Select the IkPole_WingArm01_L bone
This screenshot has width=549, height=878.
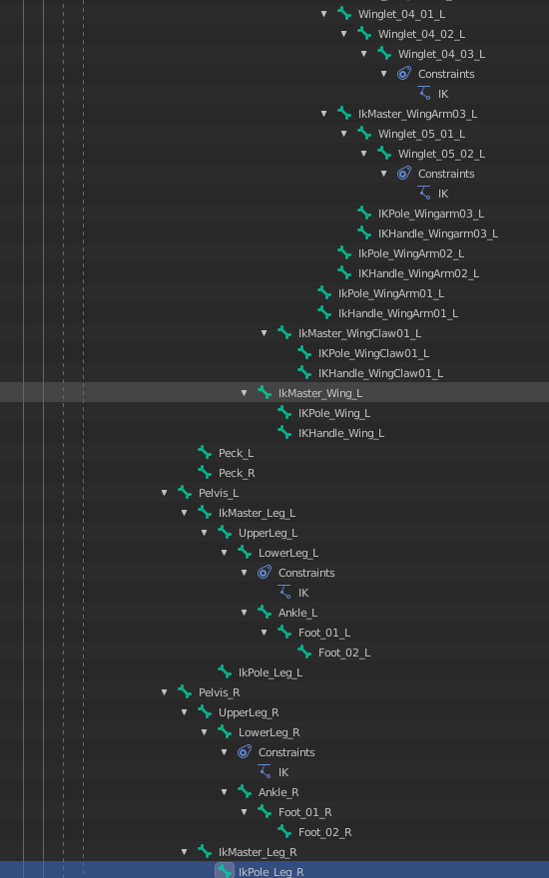pyautogui.click(x=391, y=293)
